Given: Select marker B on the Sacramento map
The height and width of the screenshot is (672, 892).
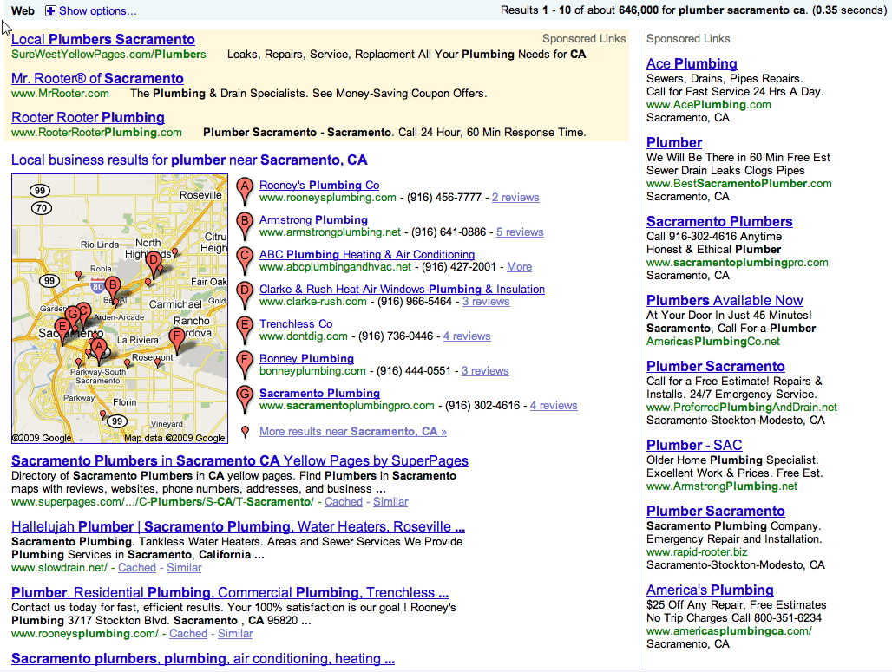Looking at the screenshot, I should [113, 287].
